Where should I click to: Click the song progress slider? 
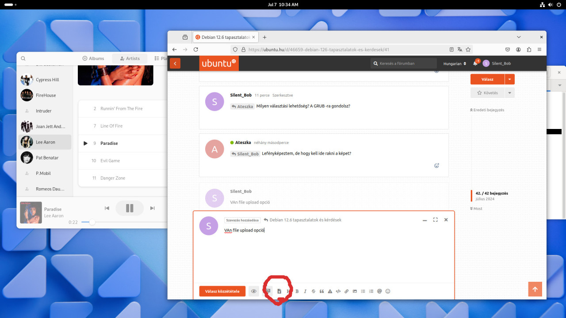coord(124,222)
